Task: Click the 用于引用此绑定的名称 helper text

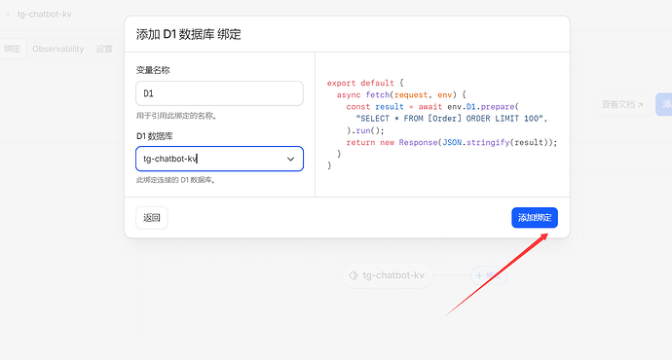Action: (176, 116)
